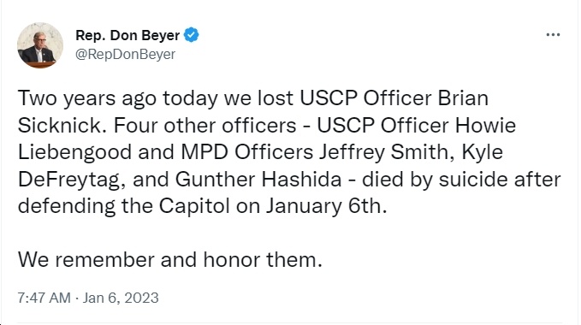This screenshot has width=581, height=325.
Task: Open Rep. Don Beyer's profile avatar
Action: (x=40, y=45)
